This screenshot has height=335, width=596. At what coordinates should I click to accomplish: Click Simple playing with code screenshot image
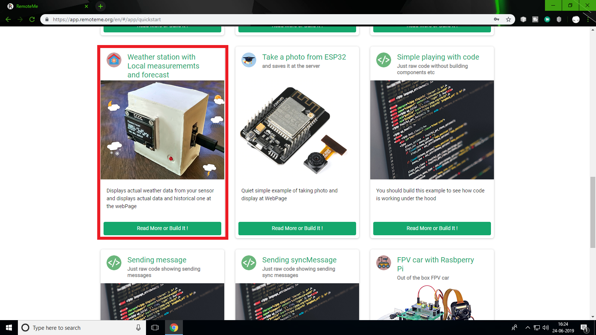pyautogui.click(x=432, y=130)
